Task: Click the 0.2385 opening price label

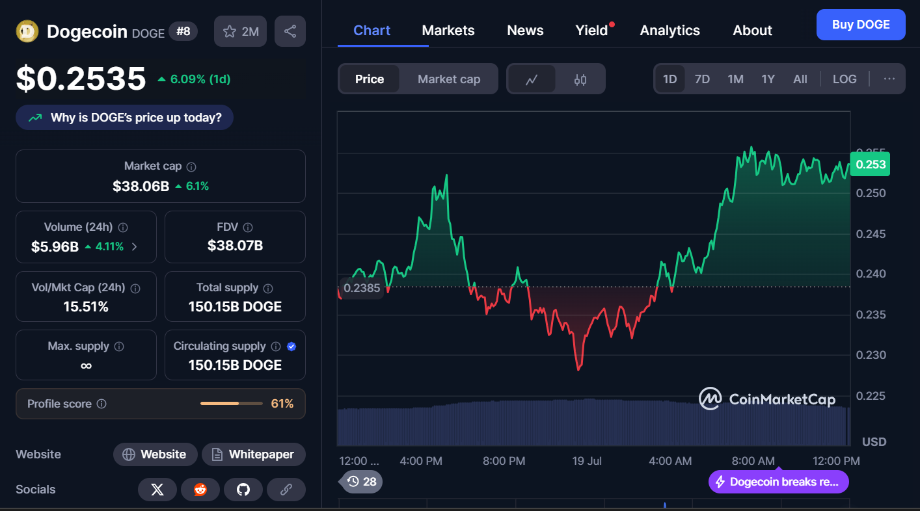Action: [x=361, y=288]
